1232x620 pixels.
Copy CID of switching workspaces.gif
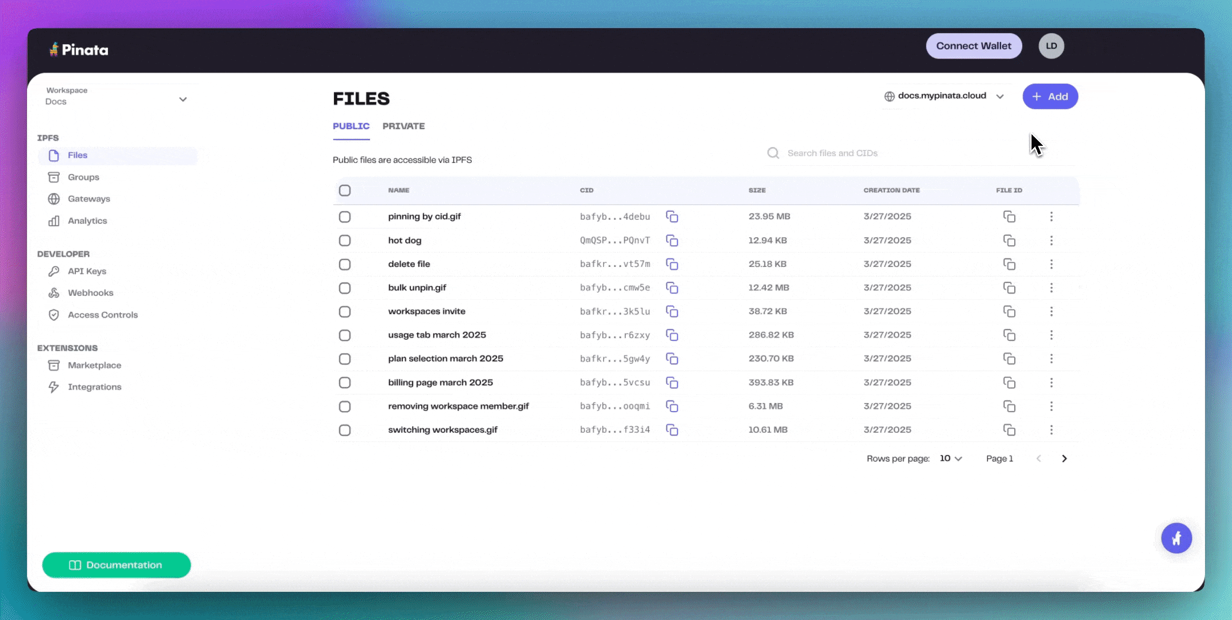[672, 430]
